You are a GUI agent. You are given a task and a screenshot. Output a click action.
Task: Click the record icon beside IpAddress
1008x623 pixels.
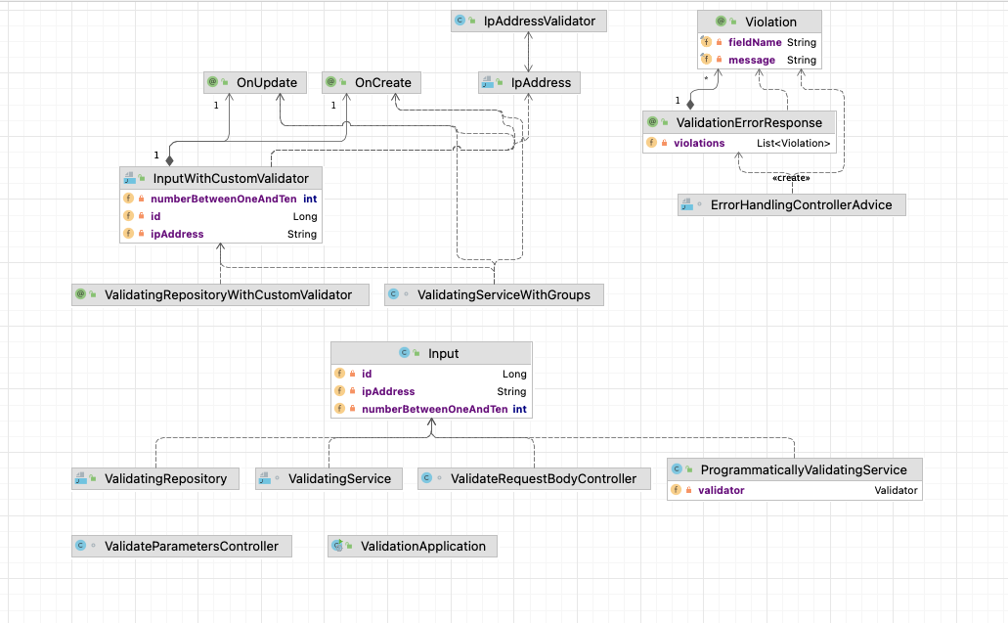tap(487, 82)
